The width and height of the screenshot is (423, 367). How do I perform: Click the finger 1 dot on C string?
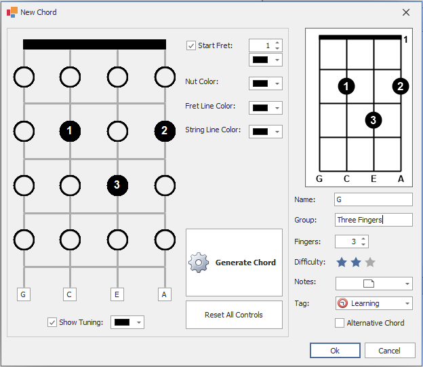[70, 130]
